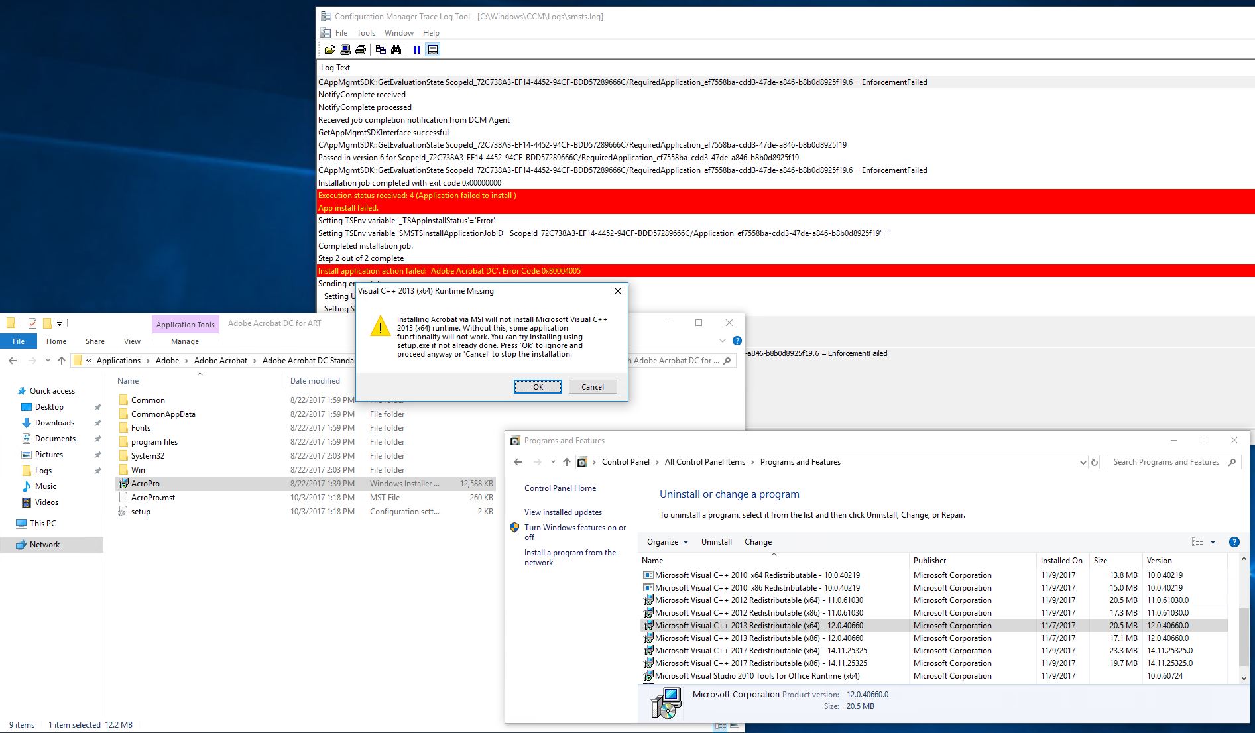Print the current log using the printer icon
The image size is (1255, 733).
pos(360,49)
